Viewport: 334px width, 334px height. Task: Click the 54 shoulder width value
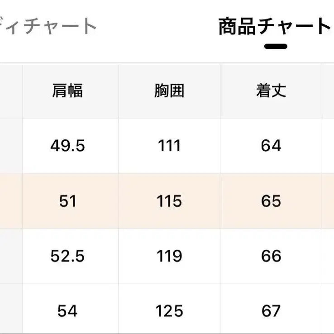pos(67,311)
